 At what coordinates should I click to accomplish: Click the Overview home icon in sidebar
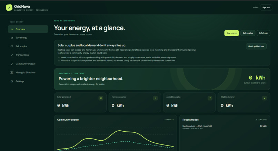coord(12,29)
